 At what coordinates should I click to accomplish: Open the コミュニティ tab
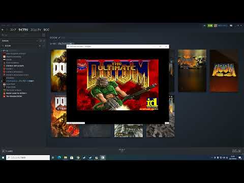tap(36, 30)
